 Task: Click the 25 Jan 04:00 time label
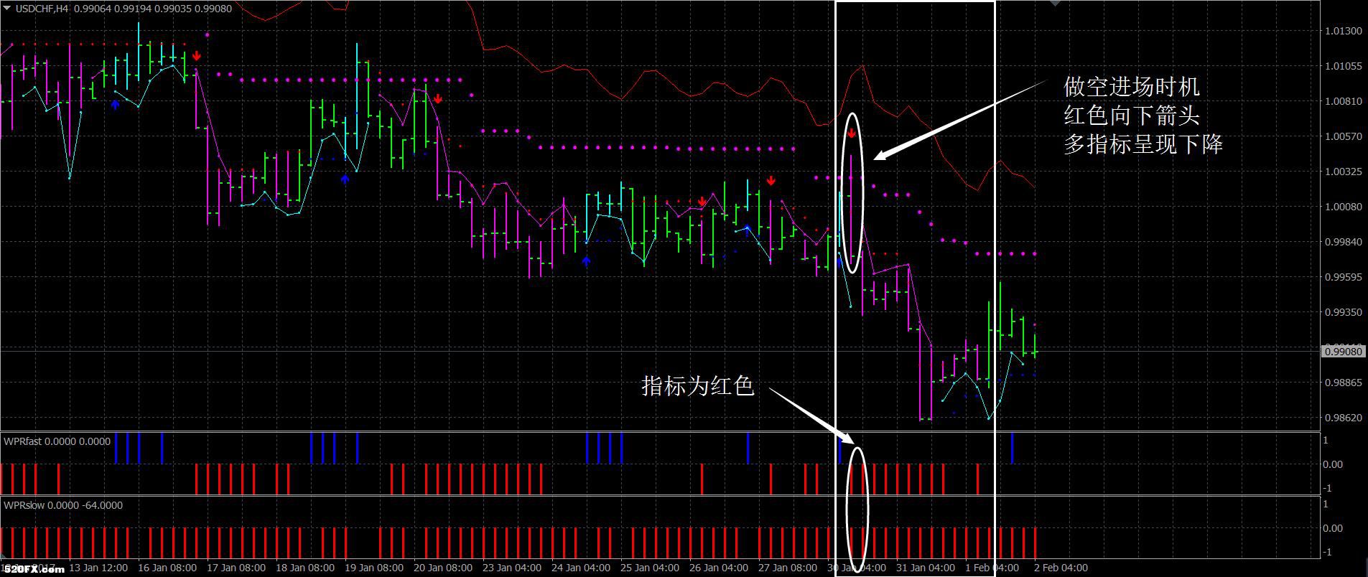[x=650, y=568]
